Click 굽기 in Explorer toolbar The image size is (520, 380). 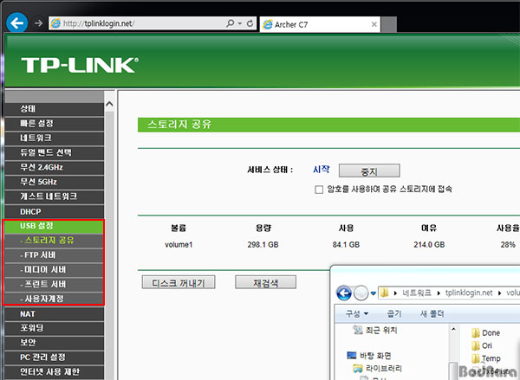394,313
